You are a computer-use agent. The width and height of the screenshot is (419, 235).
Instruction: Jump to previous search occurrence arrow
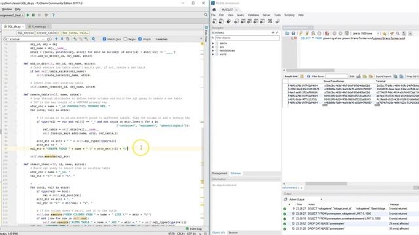[56, 39]
